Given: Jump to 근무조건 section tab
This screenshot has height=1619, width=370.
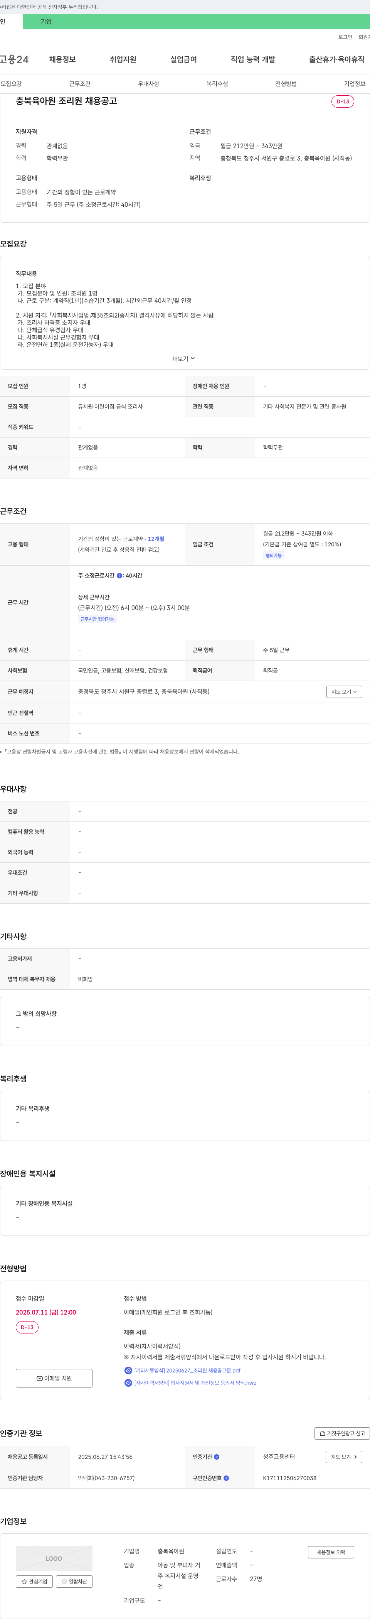Looking at the screenshot, I should point(80,84).
